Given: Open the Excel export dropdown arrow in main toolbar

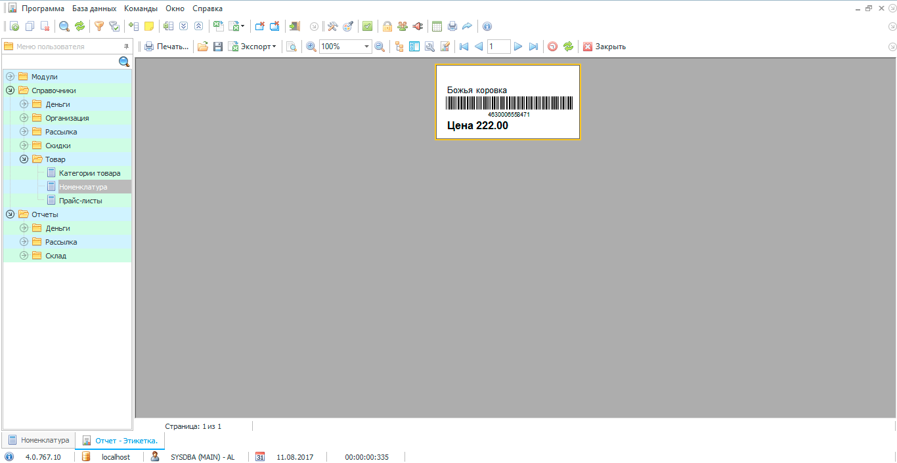Looking at the screenshot, I should (x=243, y=26).
